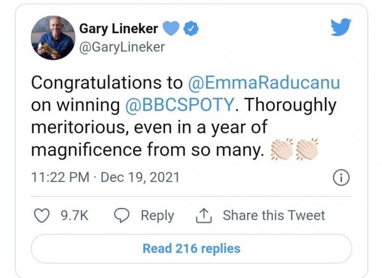The width and height of the screenshot is (382, 278).
Task: Click the 9.7K likes count
Action: pos(75,215)
